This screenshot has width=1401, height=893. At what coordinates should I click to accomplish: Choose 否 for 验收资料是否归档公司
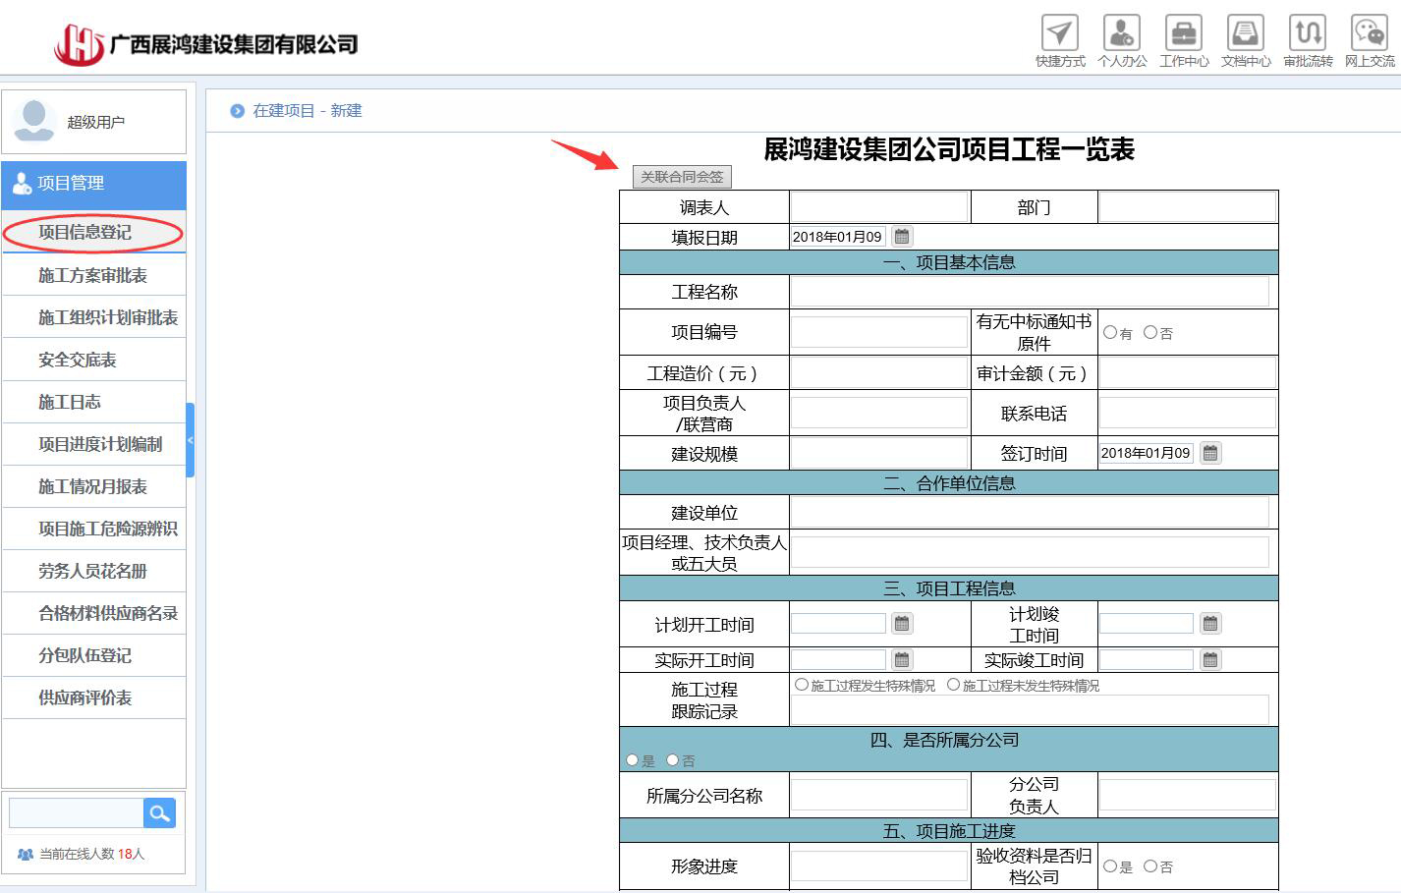[1150, 866]
